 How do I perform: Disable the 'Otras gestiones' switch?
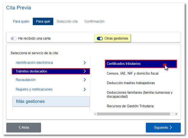(x=100, y=38)
